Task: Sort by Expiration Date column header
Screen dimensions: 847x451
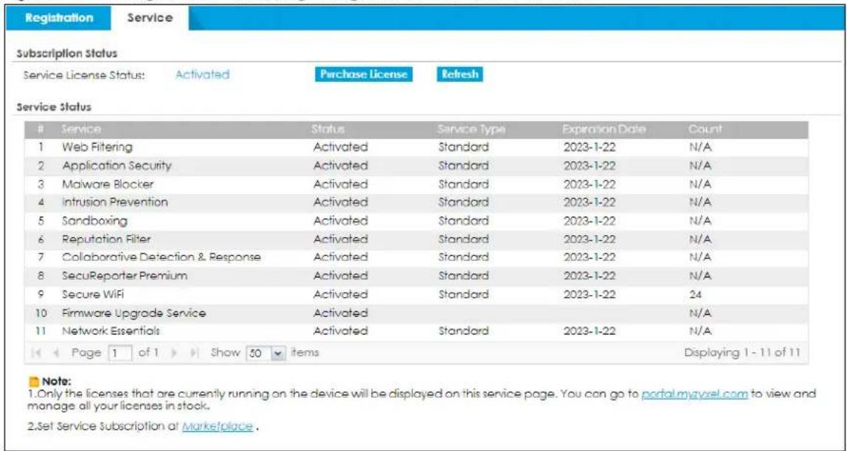Action: 604,130
